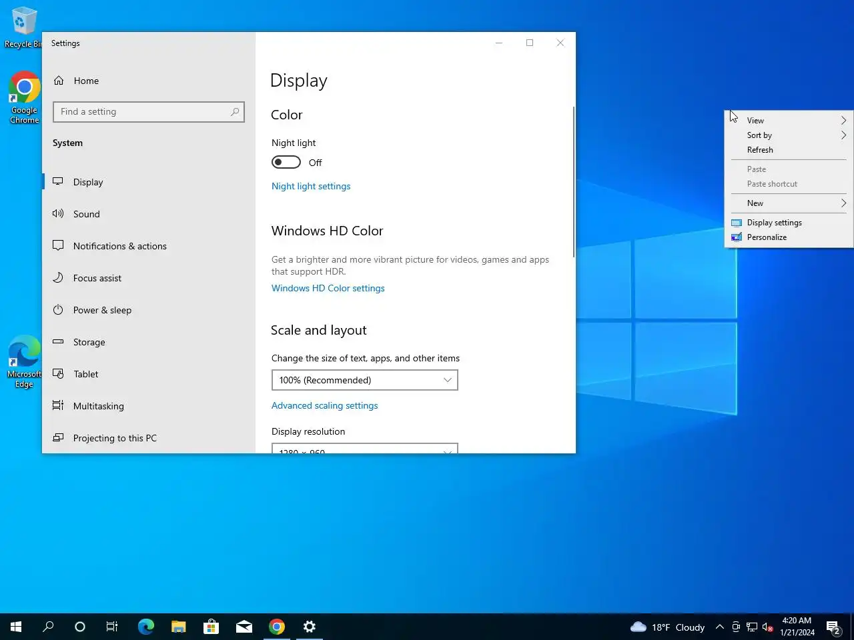The width and height of the screenshot is (854, 640).
Task: Select Microsoft Edge desktop shortcut
Action: (24, 361)
